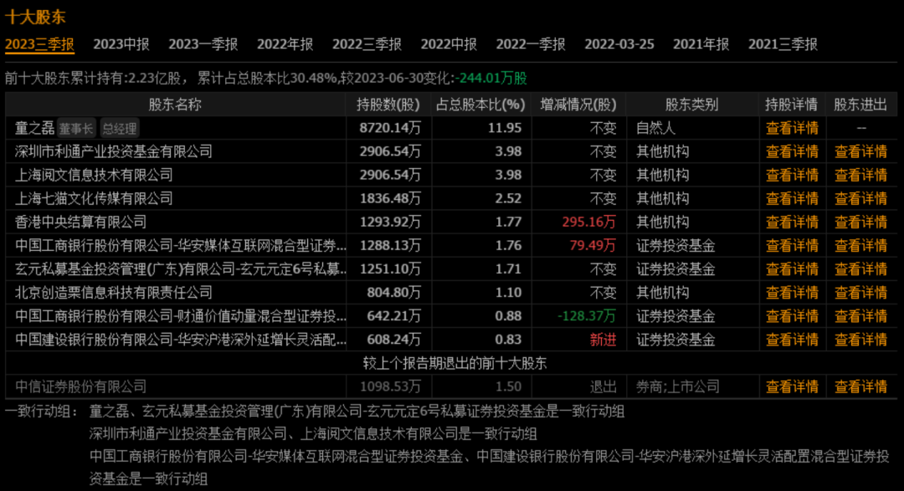Click the 增减情况(股) column header
This screenshot has height=491, width=904.
coord(578,105)
